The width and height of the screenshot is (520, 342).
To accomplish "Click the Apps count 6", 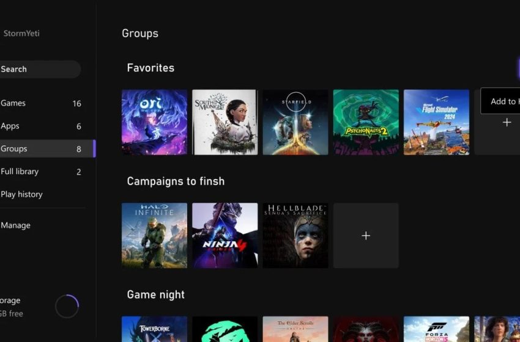I will pyautogui.click(x=78, y=126).
